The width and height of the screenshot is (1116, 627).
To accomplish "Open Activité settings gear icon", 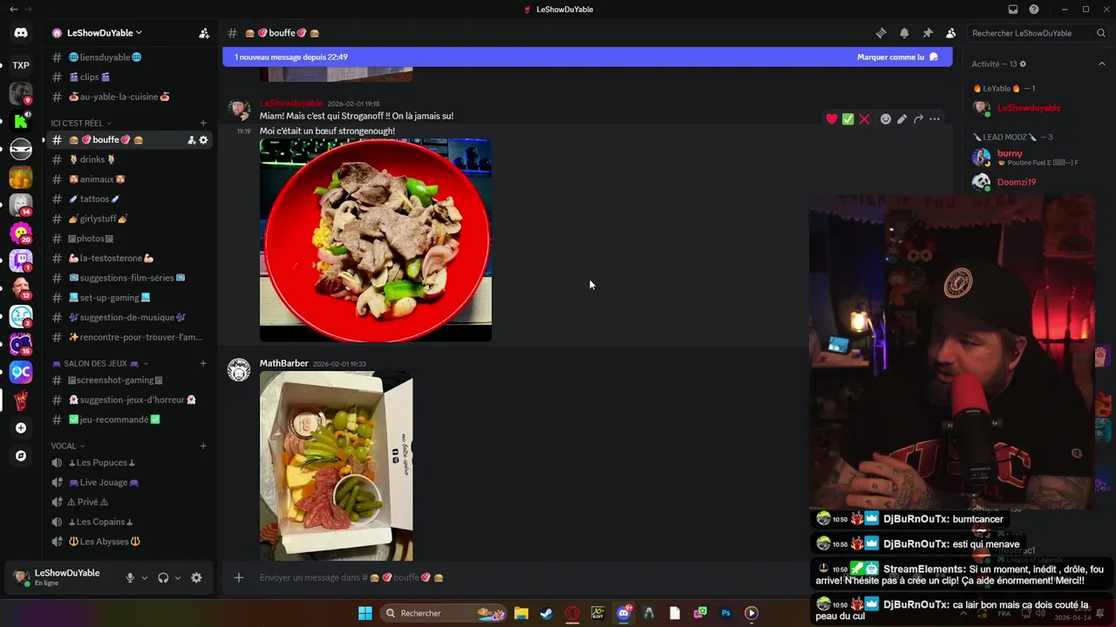I will [1023, 64].
